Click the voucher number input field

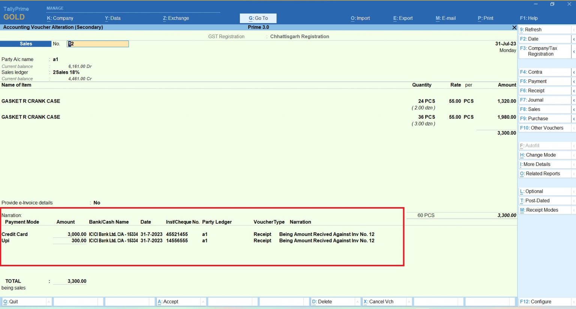(97, 43)
